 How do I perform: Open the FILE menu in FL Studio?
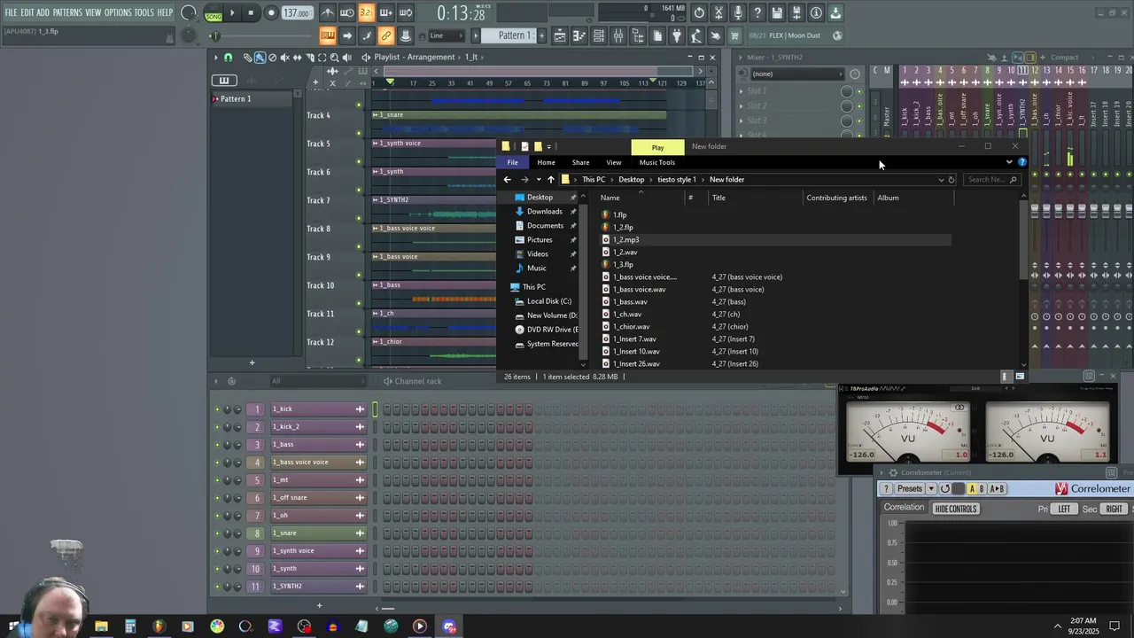[x=12, y=12]
